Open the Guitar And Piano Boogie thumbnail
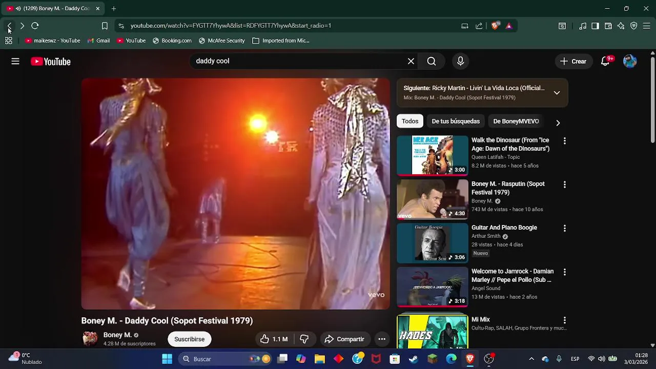The width and height of the screenshot is (656, 369). (433, 243)
